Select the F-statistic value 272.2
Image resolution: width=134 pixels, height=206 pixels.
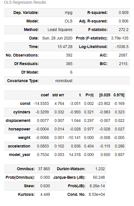[x=123, y=30]
